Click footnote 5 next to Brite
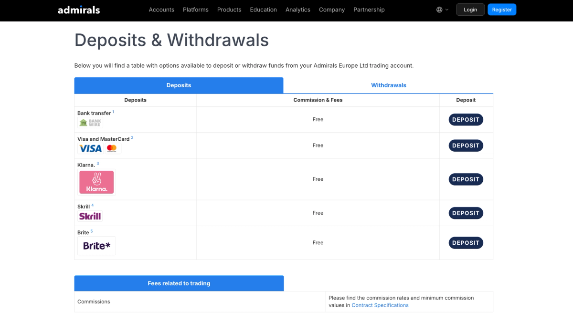 (92, 231)
